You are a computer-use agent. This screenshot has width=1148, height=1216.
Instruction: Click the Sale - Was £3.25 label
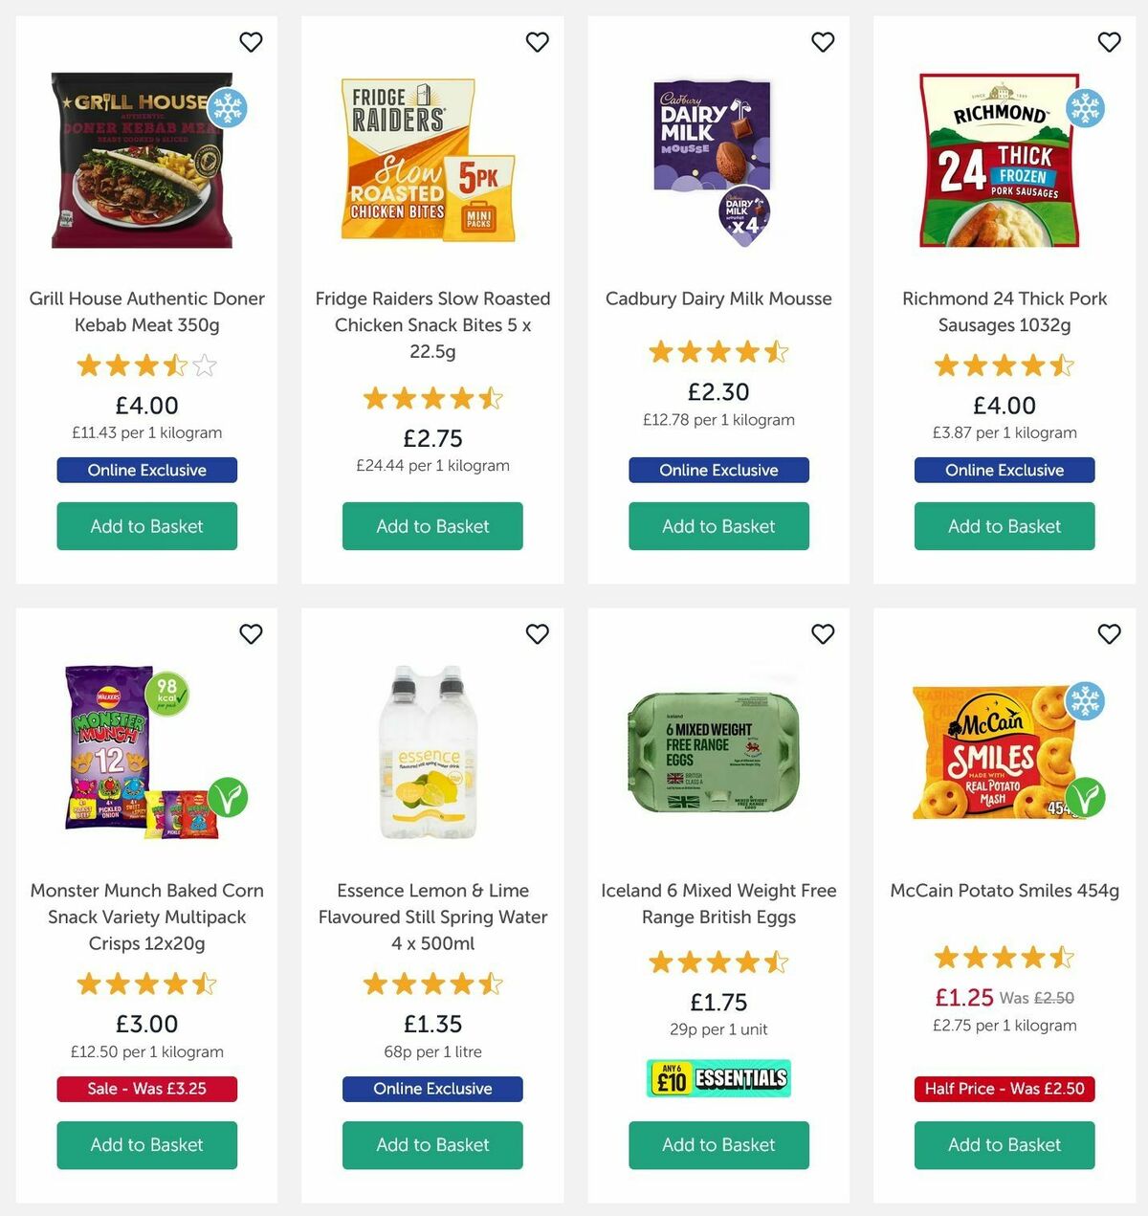click(x=146, y=1089)
